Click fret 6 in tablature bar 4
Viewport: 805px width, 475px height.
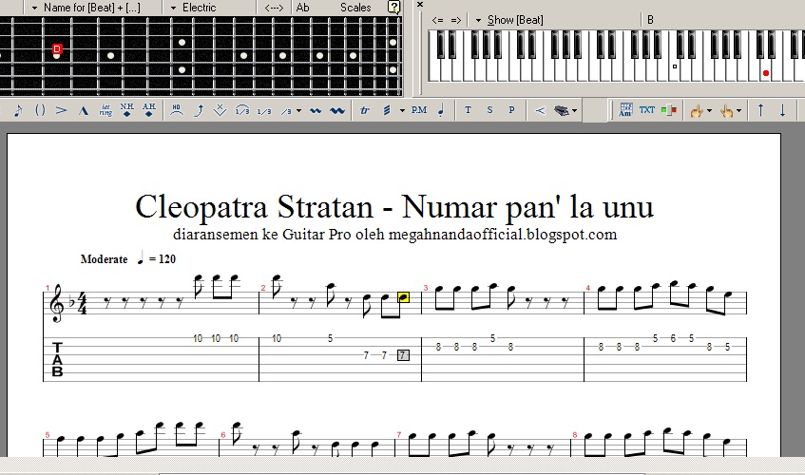(673, 338)
